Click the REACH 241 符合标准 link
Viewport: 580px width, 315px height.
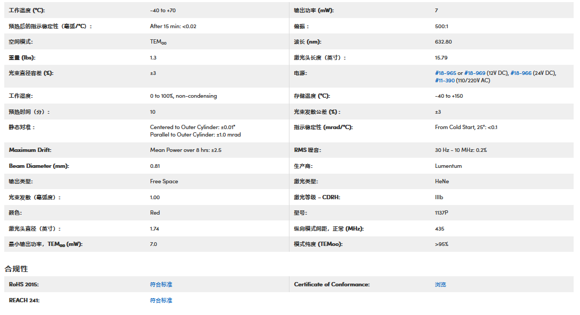[x=161, y=301]
